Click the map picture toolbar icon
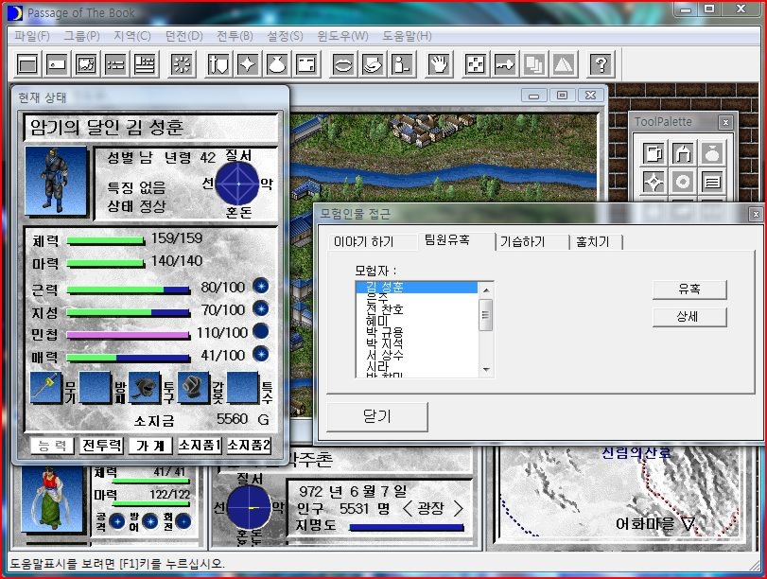The height and width of the screenshot is (579, 767). pyautogui.click(x=86, y=64)
